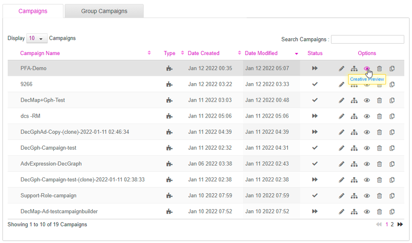Screen dimensions: 412x243
Task: Go to previous page arrows
Action: click(x=379, y=225)
